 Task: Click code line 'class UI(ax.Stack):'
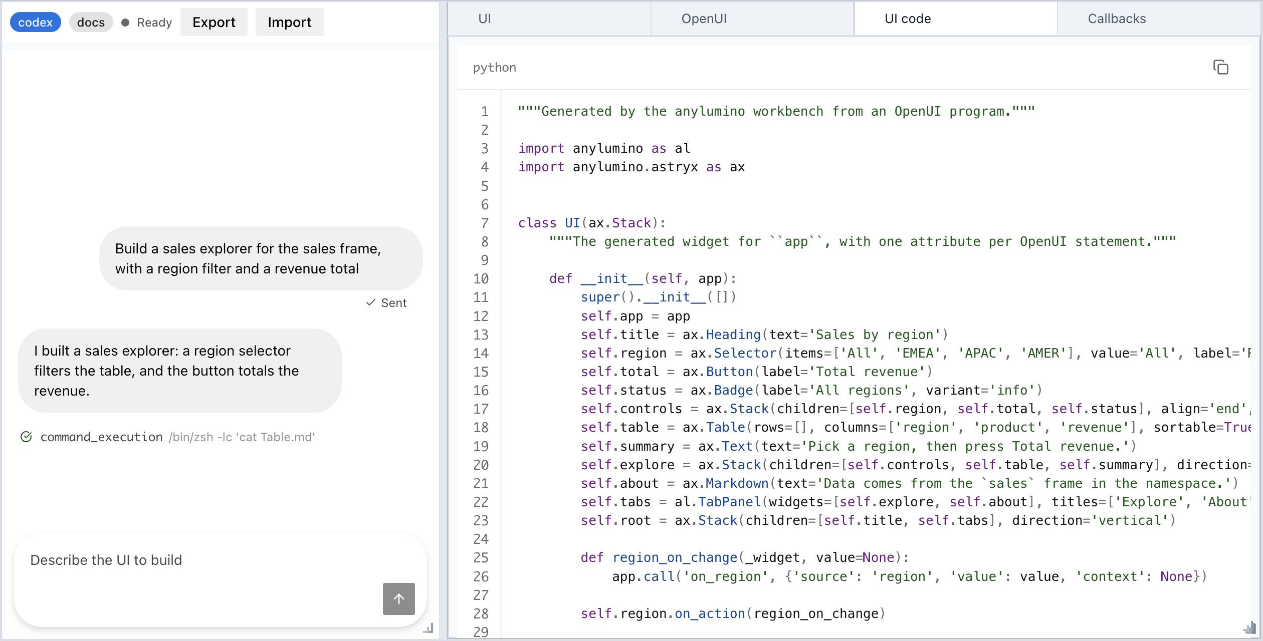tap(591, 223)
